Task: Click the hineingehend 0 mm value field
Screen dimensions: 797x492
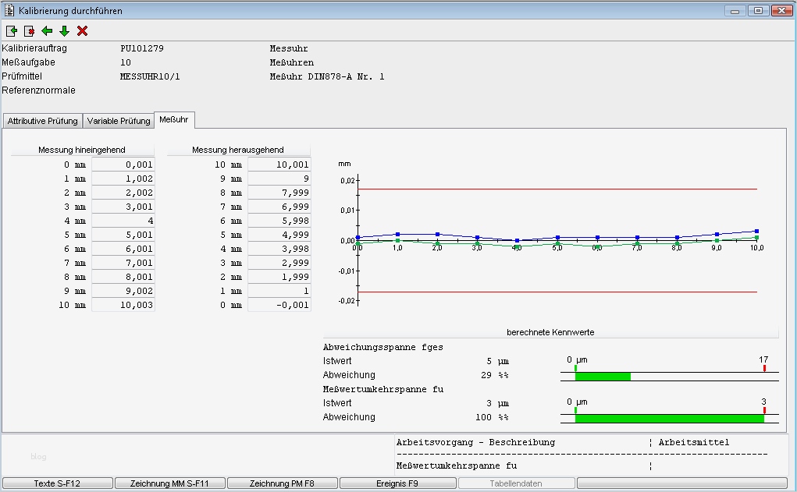Action: point(123,165)
